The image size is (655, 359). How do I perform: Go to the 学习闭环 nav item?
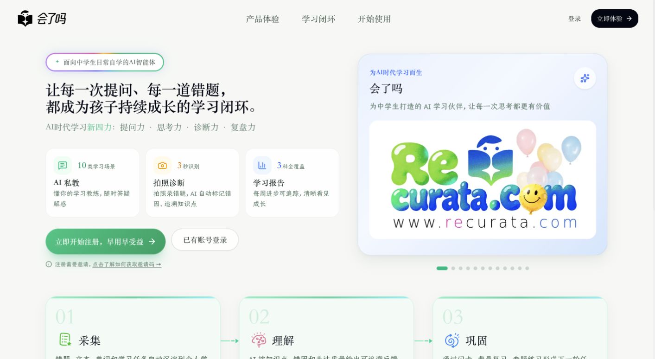click(x=318, y=19)
